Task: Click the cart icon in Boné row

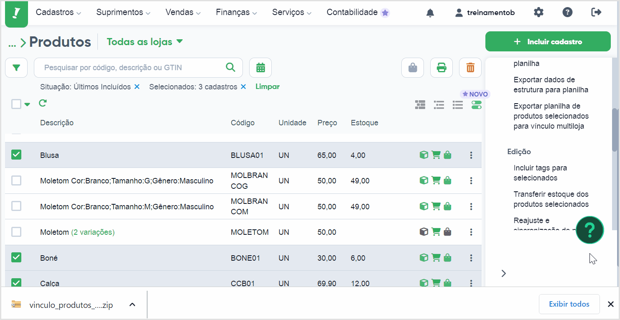Action: point(436,258)
